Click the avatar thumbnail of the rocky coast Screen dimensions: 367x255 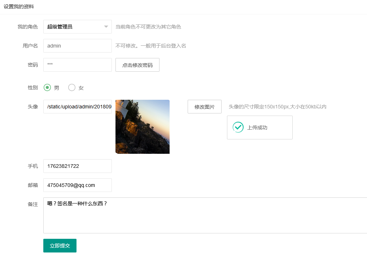142,127
